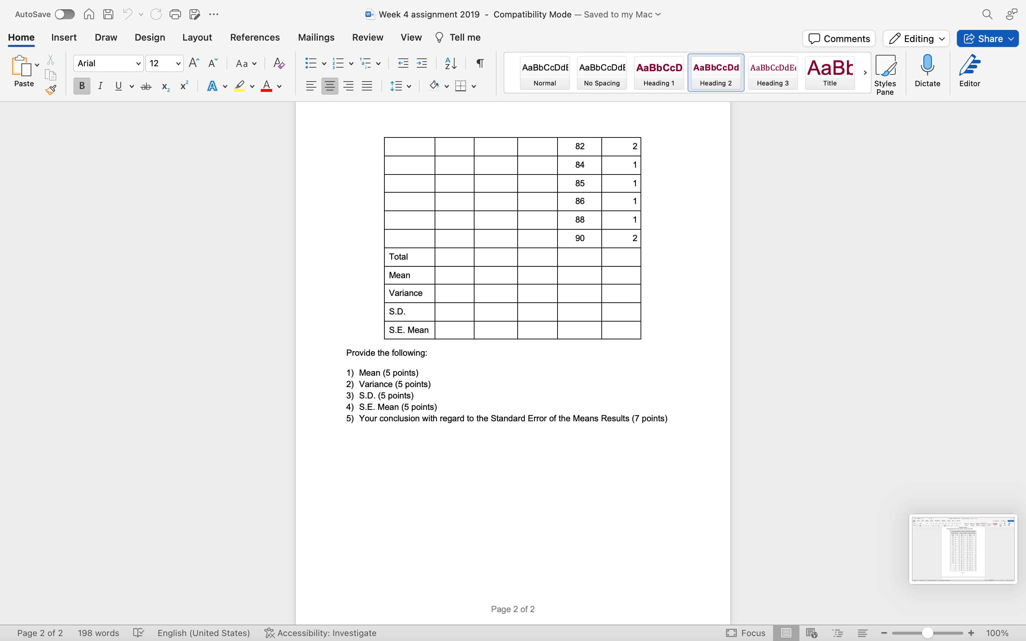1026x641 pixels.
Task: Enable superscript formatting
Action: pos(183,85)
